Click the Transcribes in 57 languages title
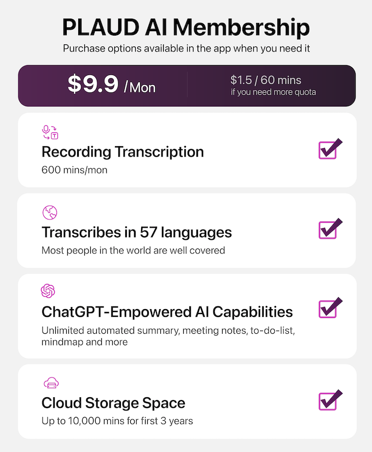The width and height of the screenshot is (372, 452). coord(137,233)
